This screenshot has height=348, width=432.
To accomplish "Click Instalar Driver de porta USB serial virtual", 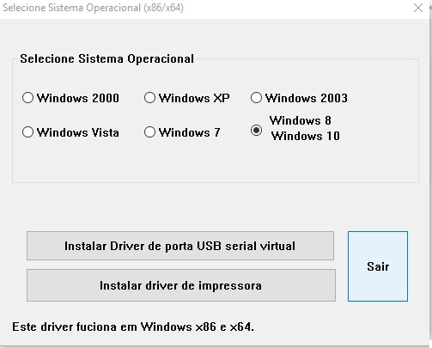I will tap(180, 246).
